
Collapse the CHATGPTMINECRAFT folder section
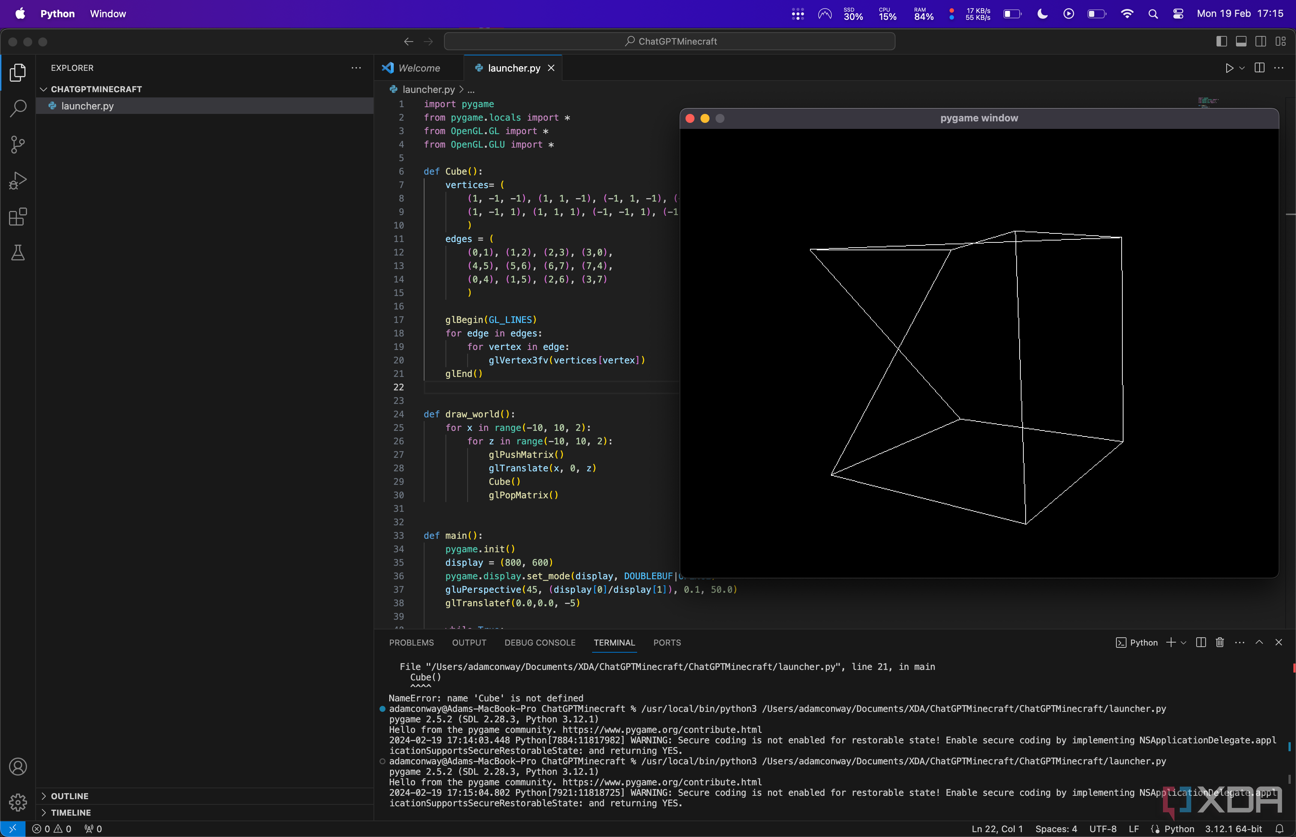point(96,89)
